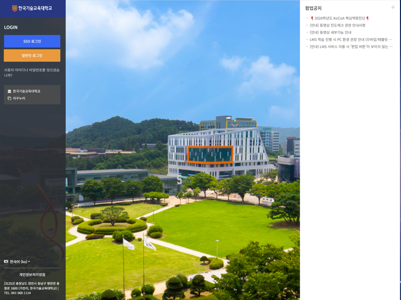Open the 동영상 세부기능 안내 notice
This screenshot has height=300, width=401.
point(330,32)
